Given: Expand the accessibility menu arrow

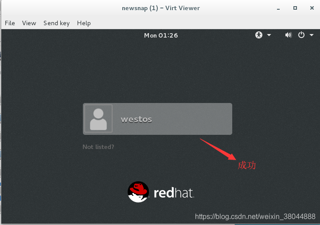Looking at the screenshot, I should pos(269,35).
